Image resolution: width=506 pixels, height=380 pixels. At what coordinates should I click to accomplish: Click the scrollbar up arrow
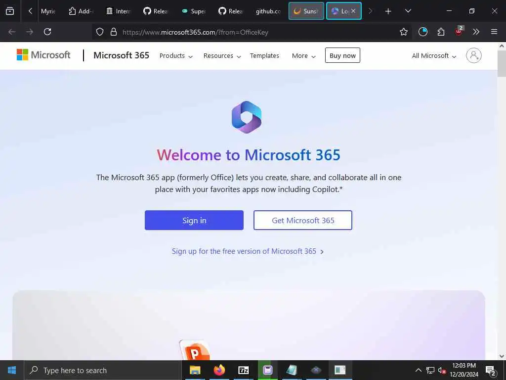[502, 46]
